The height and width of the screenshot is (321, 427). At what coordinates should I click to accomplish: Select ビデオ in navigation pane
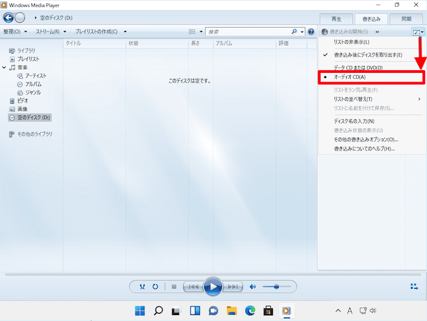click(19, 100)
